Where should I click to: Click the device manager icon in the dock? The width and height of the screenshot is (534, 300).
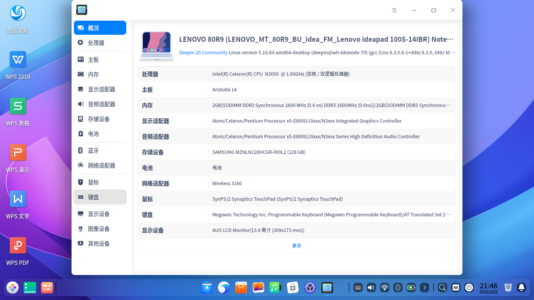pos(327,288)
